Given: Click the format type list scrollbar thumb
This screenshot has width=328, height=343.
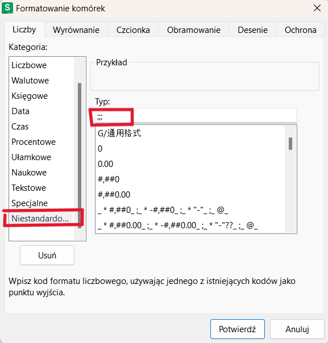Looking at the screenshot, I should click(290, 144).
